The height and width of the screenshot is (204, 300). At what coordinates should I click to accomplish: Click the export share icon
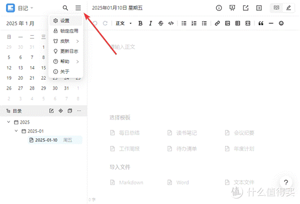click(246, 8)
